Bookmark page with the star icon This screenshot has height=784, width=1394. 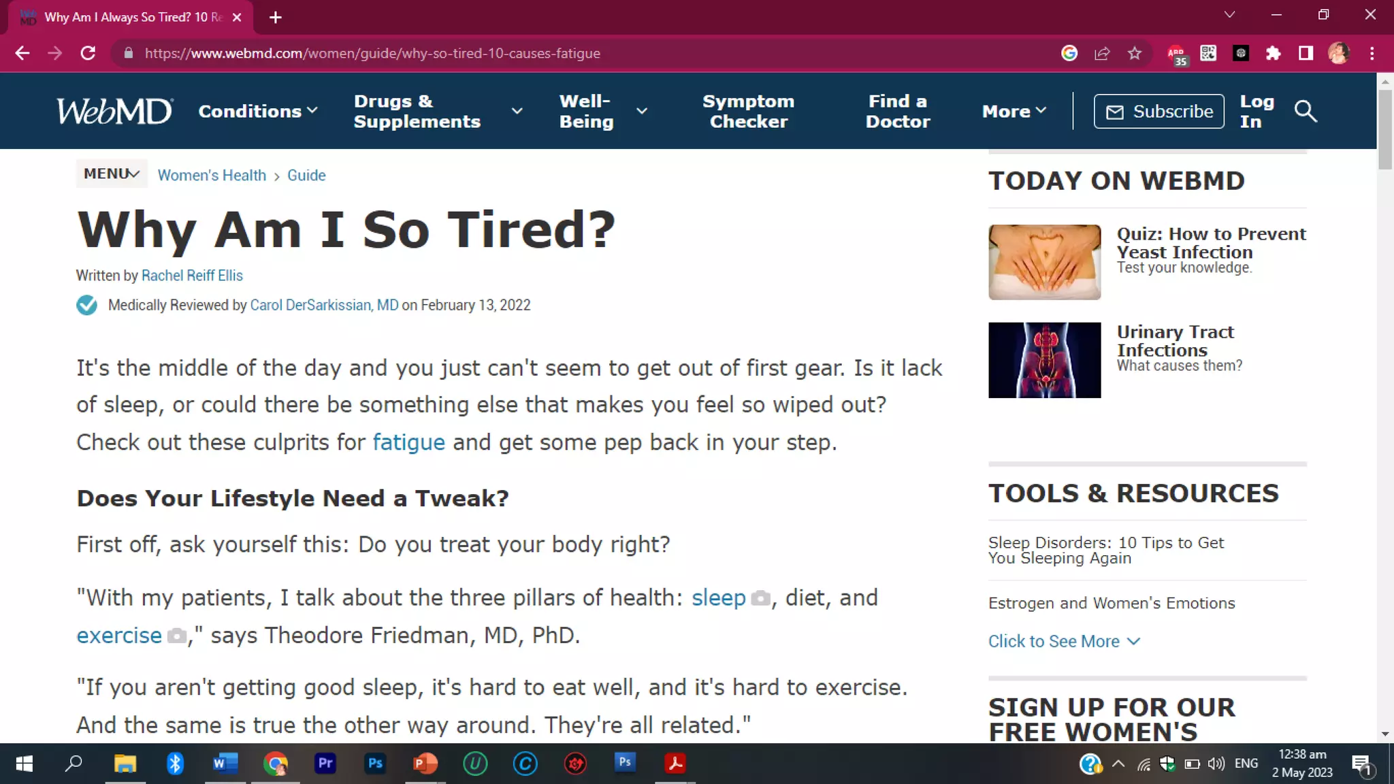point(1135,53)
